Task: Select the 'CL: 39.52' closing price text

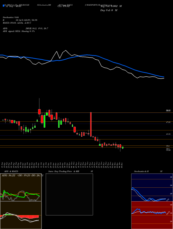Action: pos(64,6)
